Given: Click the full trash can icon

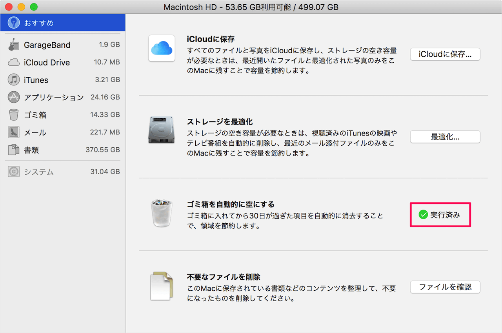Looking at the screenshot, I should pos(161,213).
